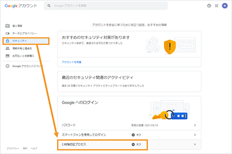Screen dimensions: 232x154
Task: Click the Google アカウントについて info icon
Action: (7, 66)
